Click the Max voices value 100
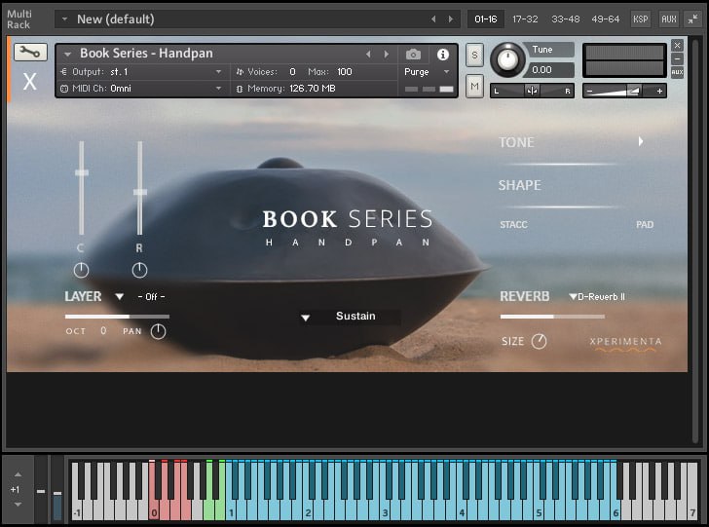 [344, 72]
